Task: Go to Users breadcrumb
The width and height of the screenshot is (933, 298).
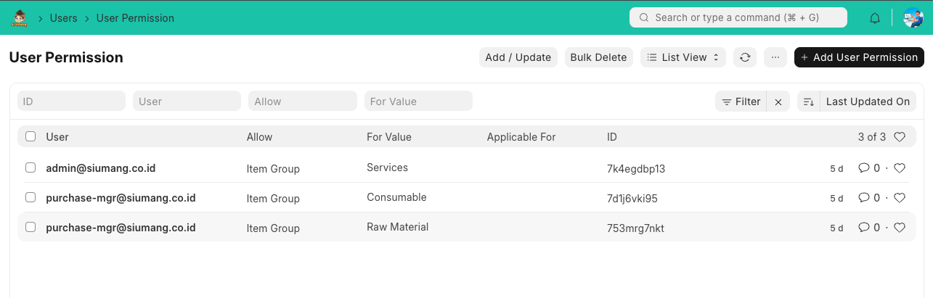Action: click(x=63, y=18)
